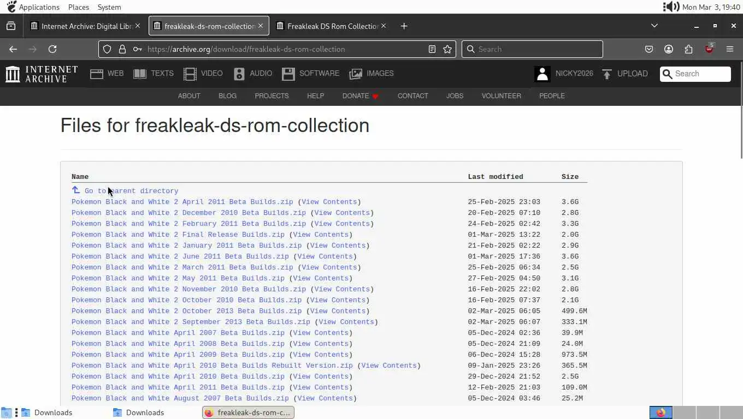Click the NICKY2026 user avatar

[x=542, y=74]
